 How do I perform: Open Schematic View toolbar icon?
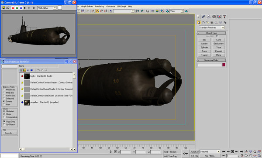(x=157, y=11)
